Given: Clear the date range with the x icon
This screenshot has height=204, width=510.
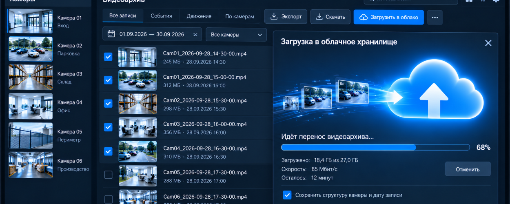Looking at the screenshot, I should pos(195,35).
